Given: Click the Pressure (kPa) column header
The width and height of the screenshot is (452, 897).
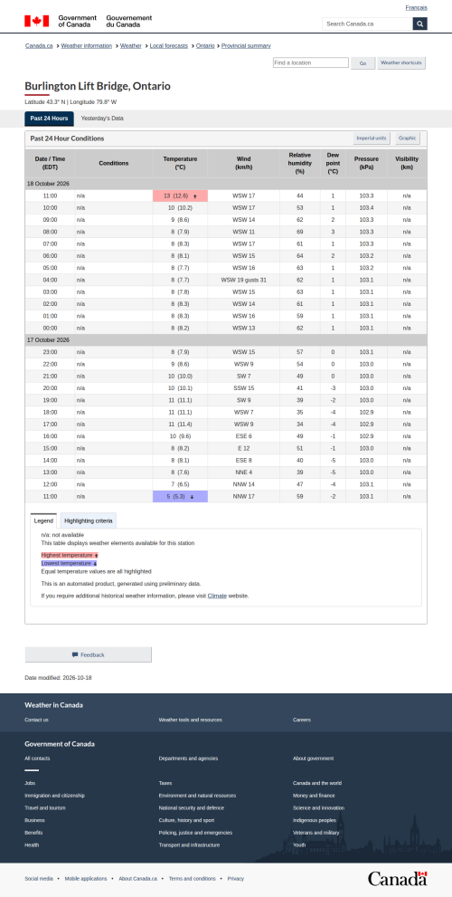Looking at the screenshot, I should (366, 163).
